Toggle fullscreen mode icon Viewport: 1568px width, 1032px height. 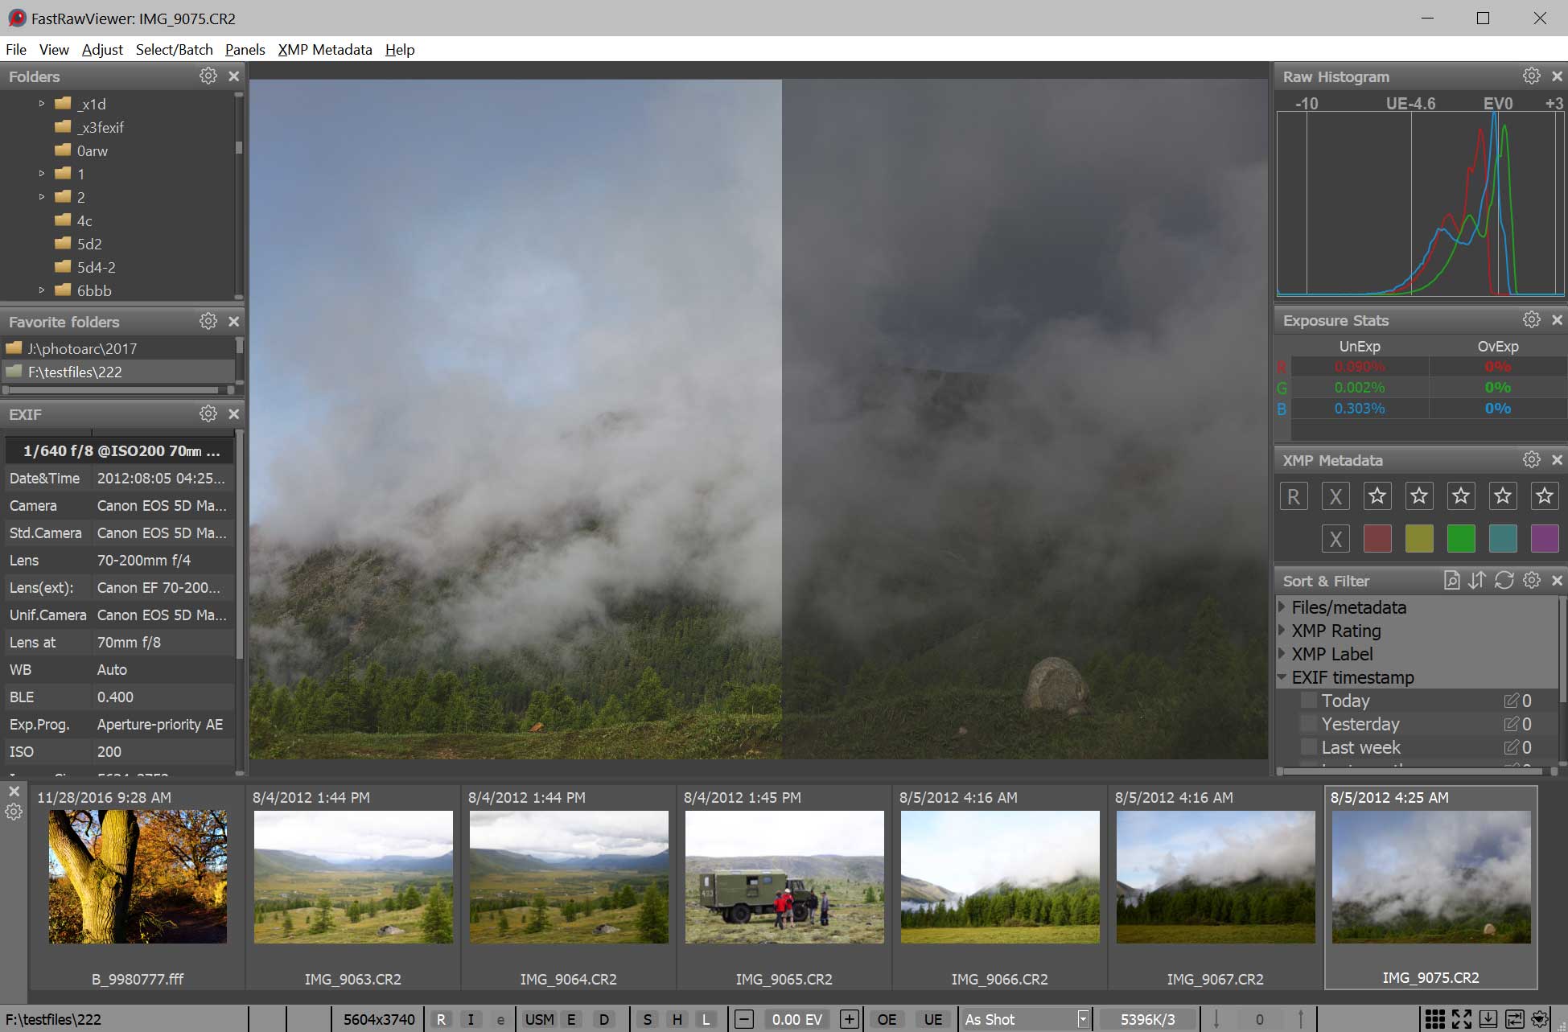(x=1462, y=1019)
